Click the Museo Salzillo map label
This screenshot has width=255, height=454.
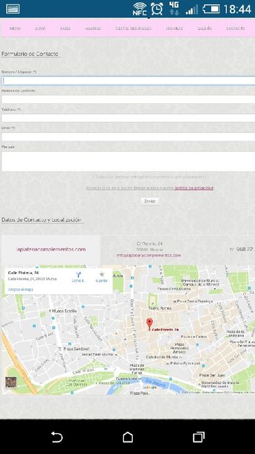[x=64, y=311]
